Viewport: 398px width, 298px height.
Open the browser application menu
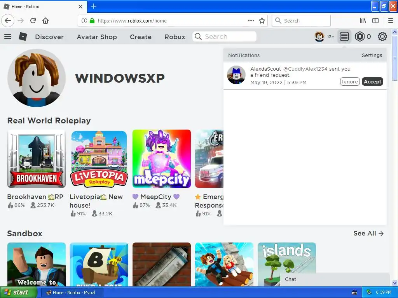coord(391,21)
